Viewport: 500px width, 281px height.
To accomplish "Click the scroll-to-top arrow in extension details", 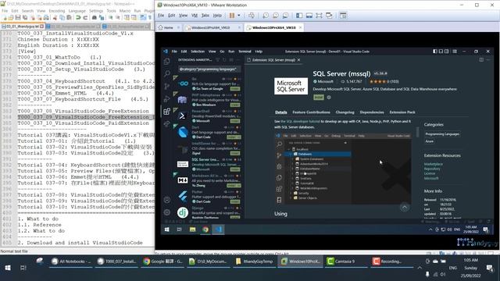I will [405, 208].
